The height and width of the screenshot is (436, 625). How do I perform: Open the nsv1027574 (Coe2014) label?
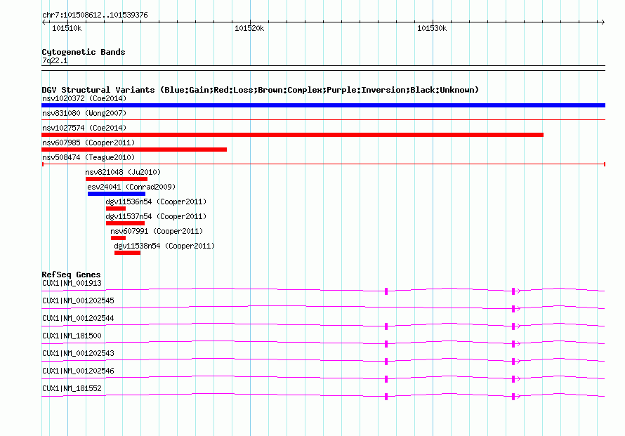pos(84,128)
